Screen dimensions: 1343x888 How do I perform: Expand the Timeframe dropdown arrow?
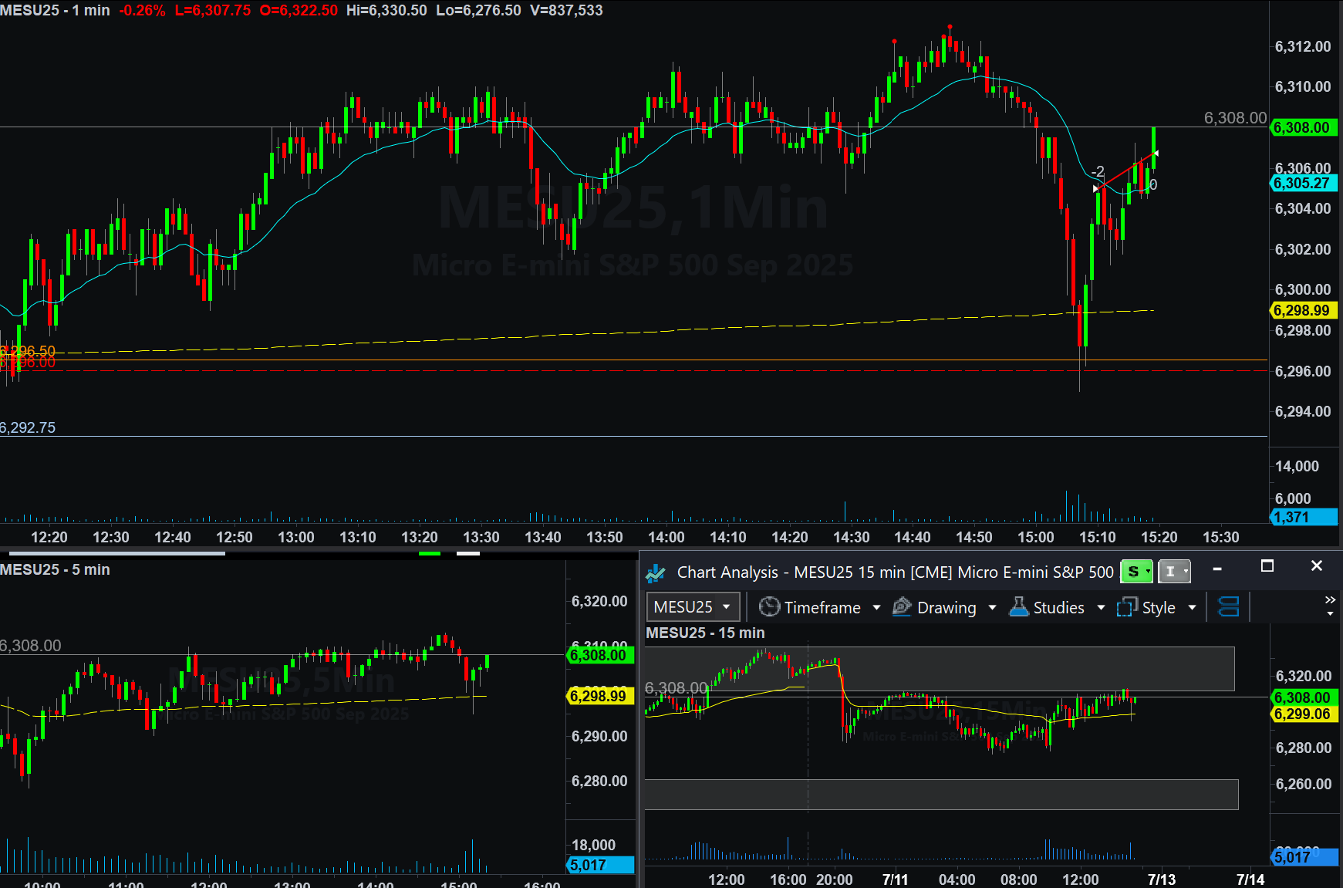point(876,608)
